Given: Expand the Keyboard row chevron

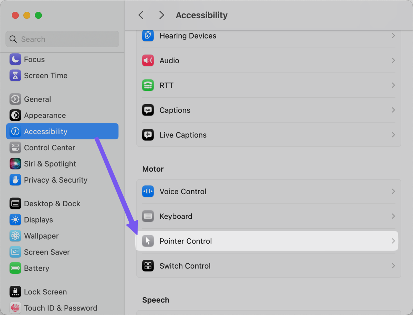Looking at the screenshot, I should 393,216.
